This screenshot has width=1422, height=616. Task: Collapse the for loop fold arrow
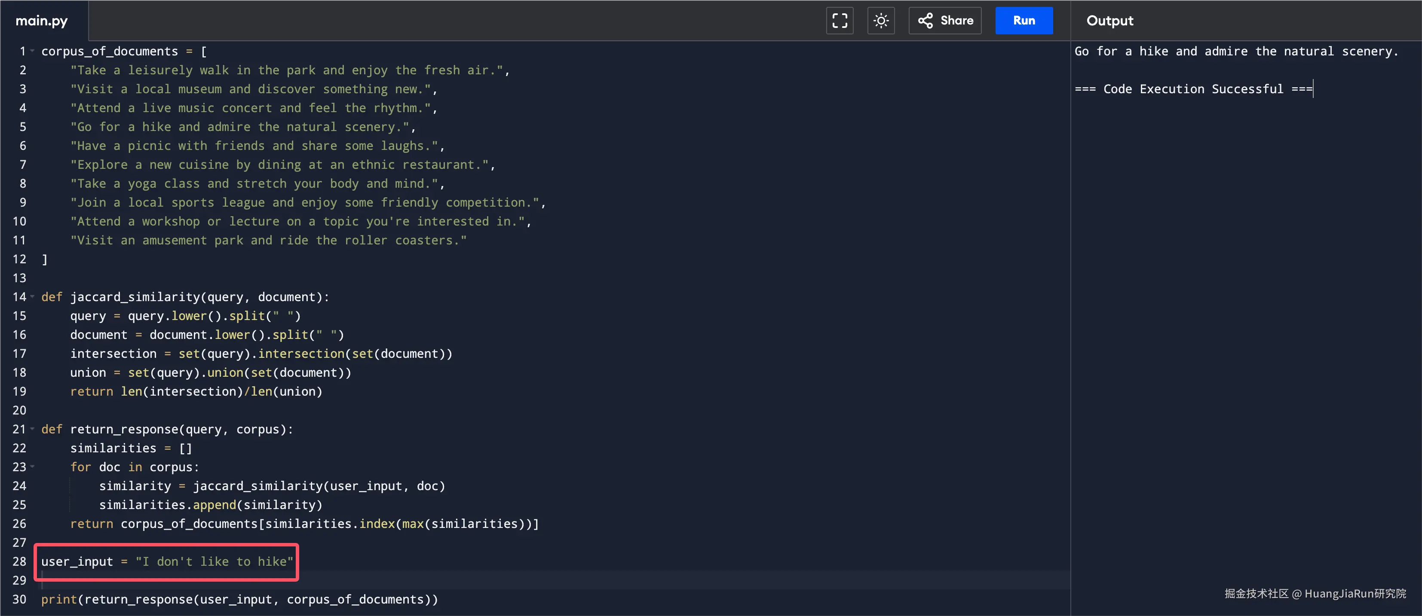pyautogui.click(x=33, y=467)
